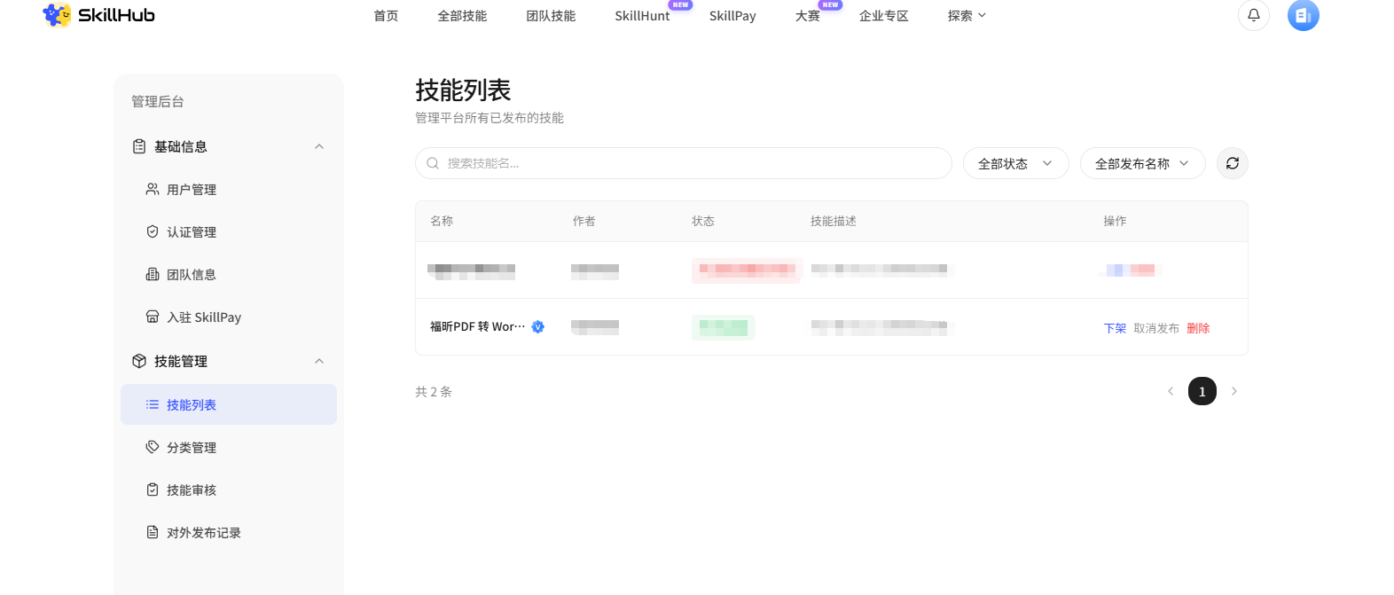Screen dimensions: 1394x595
Task: Open SkillPay in top navigation
Action: [732, 16]
